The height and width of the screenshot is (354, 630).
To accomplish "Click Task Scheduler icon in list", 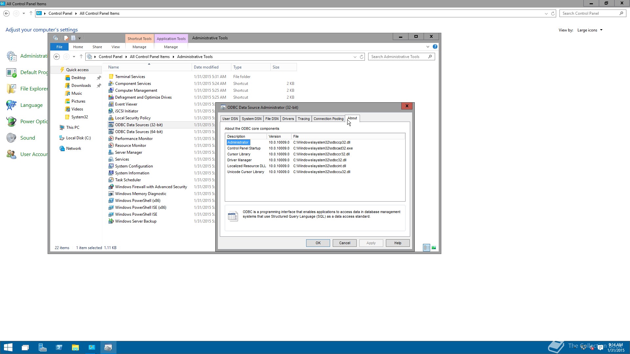I will 111,180.
